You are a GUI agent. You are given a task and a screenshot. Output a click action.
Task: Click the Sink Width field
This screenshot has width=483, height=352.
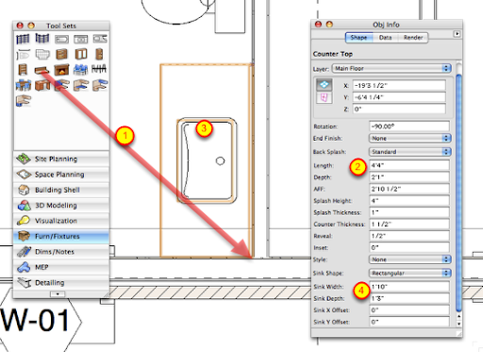409,287
